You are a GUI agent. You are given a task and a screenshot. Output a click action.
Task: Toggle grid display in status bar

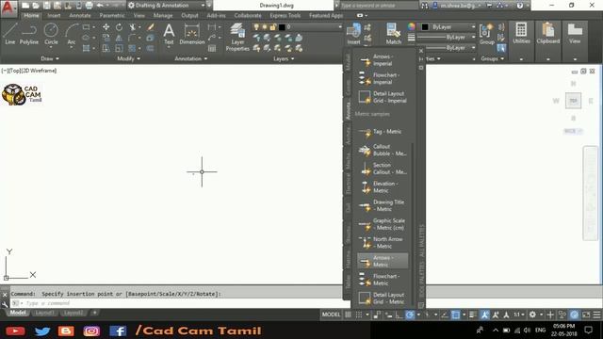point(348,315)
